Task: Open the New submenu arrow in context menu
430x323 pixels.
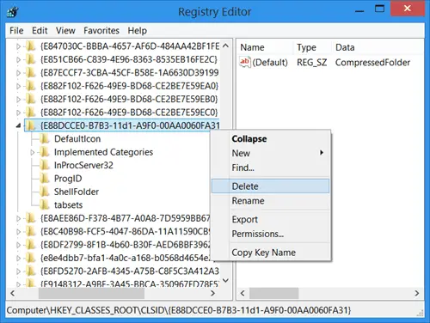Action: pyautogui.click(x=322, y=153)
